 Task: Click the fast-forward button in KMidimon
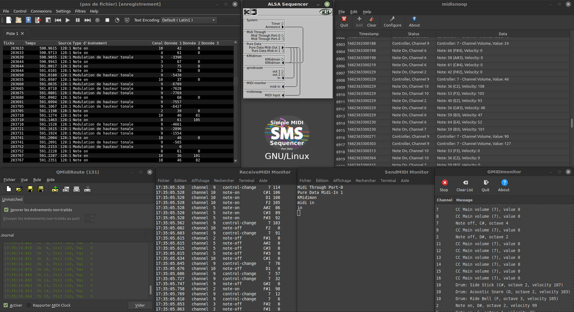(87, 20)
